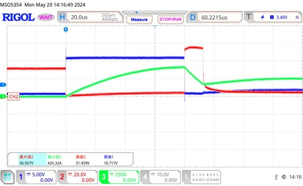
Task: Open the Measure menu
Action: coord(139,20)
